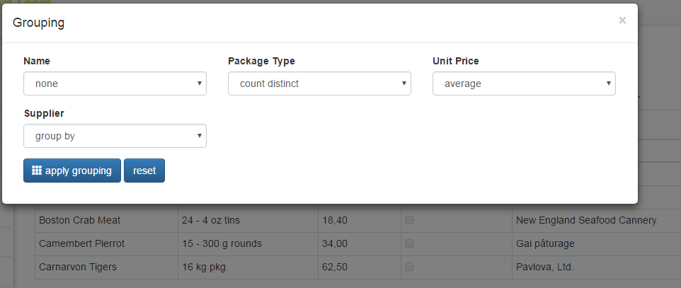Click the apply grouping button
The height and width of the screenshot is (288, 681).
72,171
